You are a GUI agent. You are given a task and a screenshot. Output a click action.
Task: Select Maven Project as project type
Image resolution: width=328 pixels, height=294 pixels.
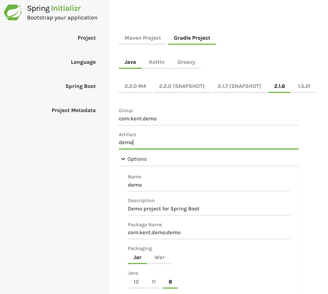coord(142,38)
